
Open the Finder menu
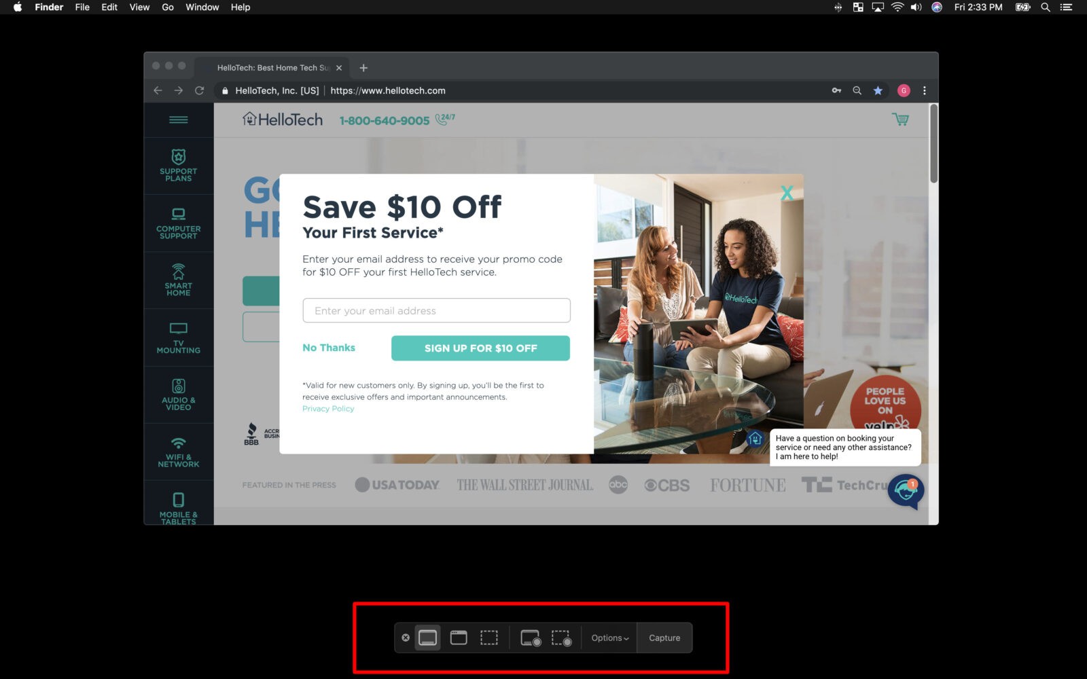point(49,7)
